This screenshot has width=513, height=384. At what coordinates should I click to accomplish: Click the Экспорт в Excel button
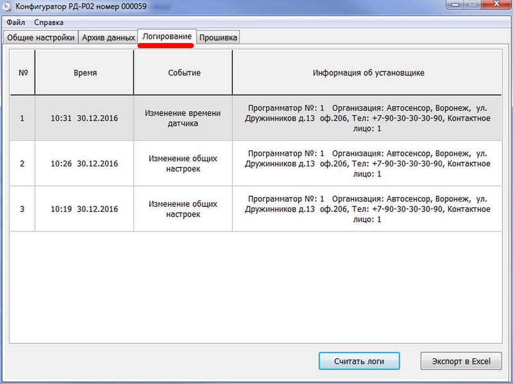coord(461,361)
